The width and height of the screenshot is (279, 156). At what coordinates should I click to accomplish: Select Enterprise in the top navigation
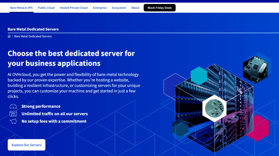100,8
